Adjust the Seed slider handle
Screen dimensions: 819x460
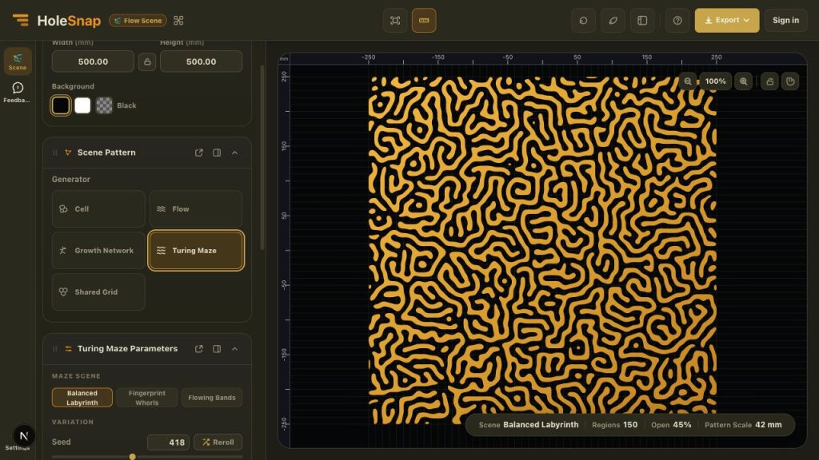(x=132, y=457)
